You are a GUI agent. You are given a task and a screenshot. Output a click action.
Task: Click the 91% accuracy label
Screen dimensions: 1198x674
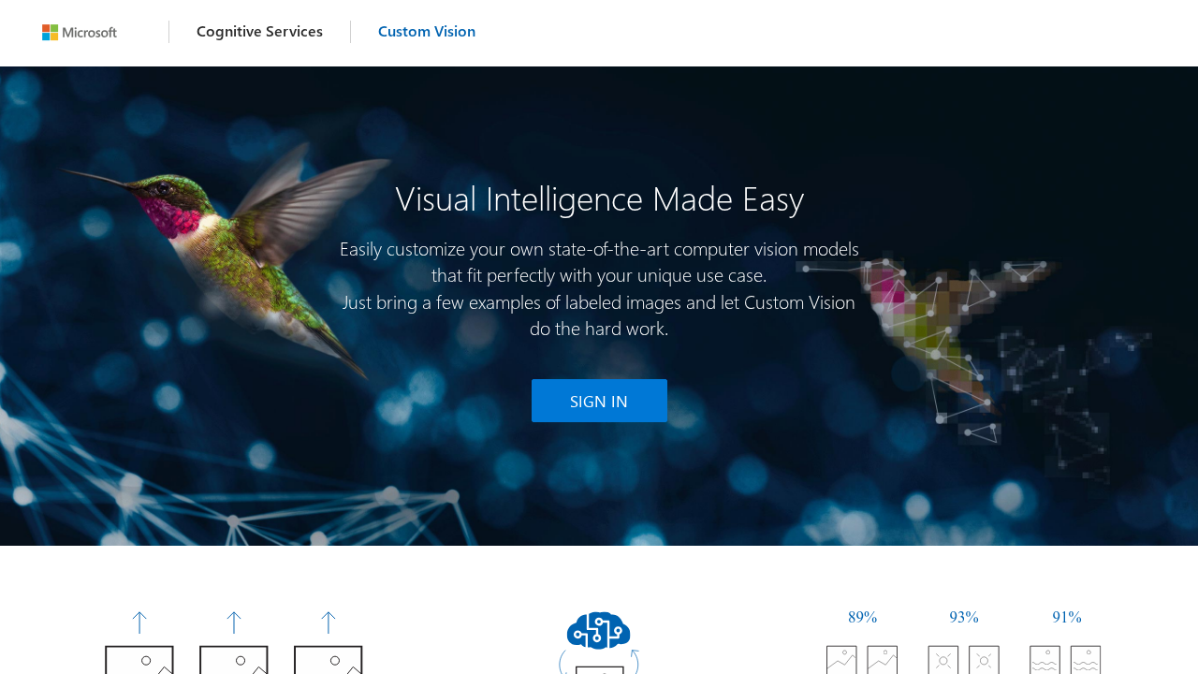1067,617
